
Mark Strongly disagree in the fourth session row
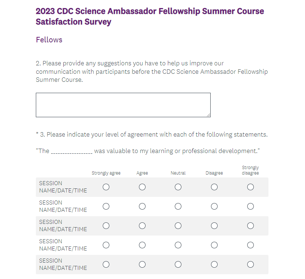point(251,245)
